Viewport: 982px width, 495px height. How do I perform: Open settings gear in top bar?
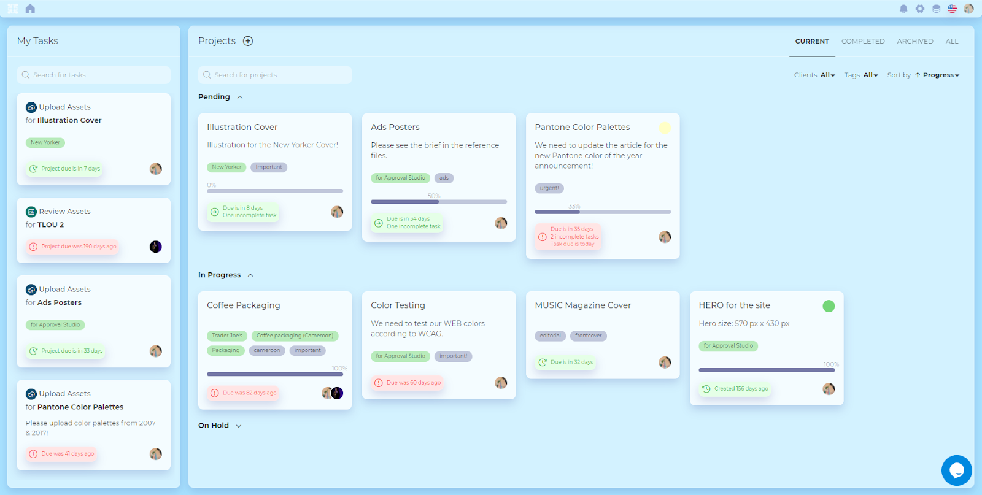[919, 9]
